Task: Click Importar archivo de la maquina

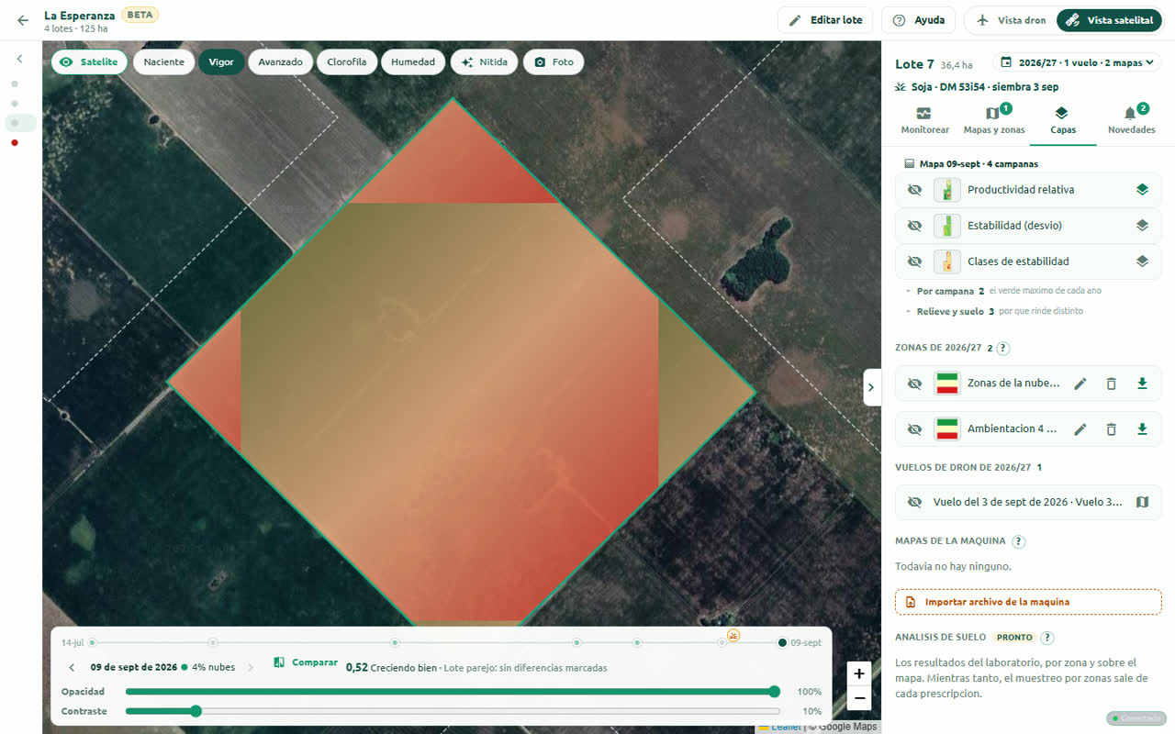Action: (1028, 602)
